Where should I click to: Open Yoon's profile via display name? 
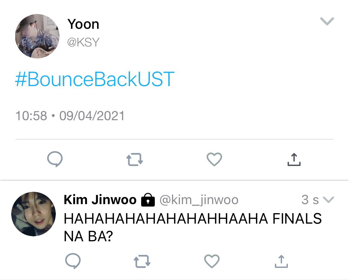[83, 24]
